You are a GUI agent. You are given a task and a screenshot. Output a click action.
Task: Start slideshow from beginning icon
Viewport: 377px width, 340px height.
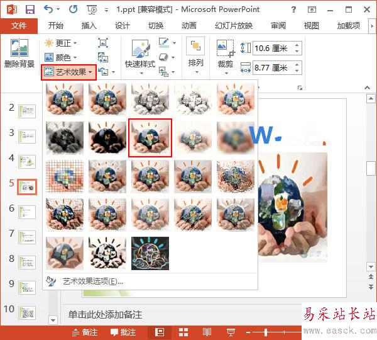click(92, 9)
